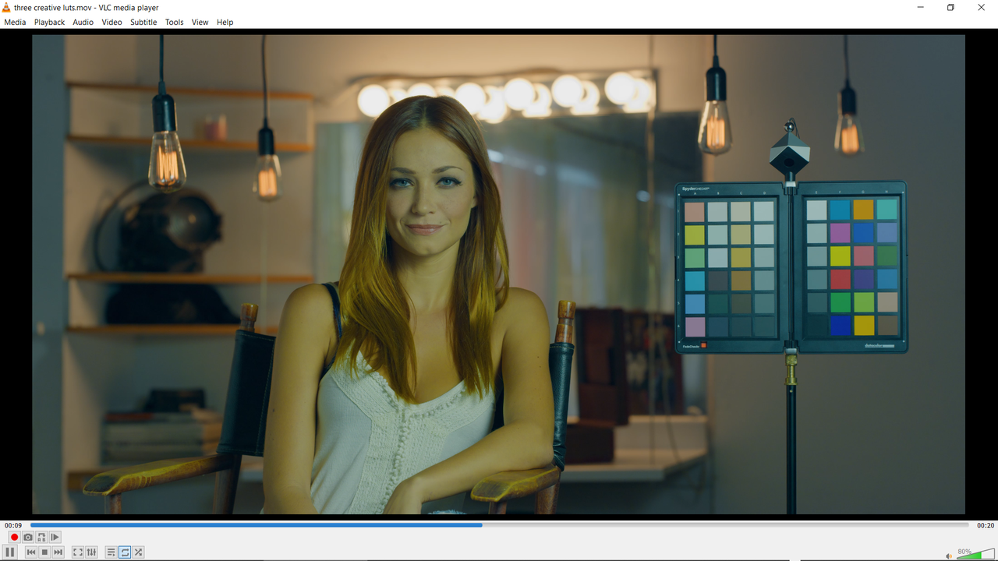The height and width of the screenshot is (561, 998).
Task: Seek on the playback progress bar
Action: tap(499, 525)
